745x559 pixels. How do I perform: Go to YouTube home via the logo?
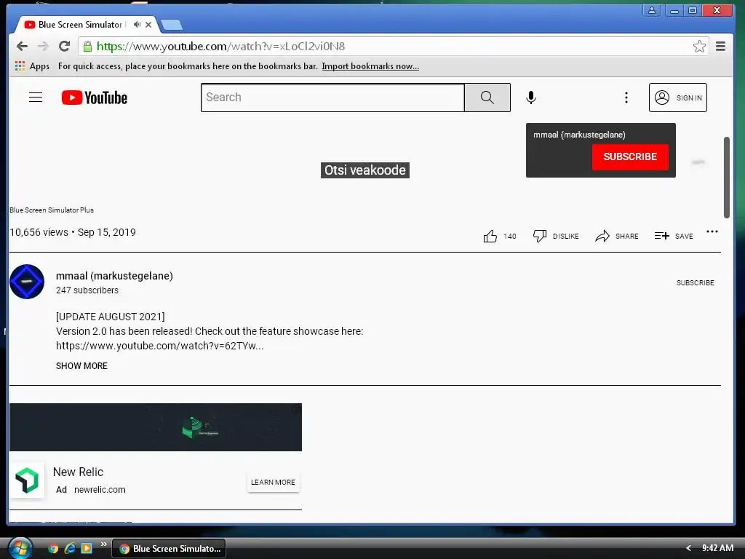coord(95,98)
